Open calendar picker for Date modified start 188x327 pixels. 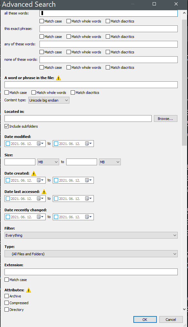click(40, 143)
